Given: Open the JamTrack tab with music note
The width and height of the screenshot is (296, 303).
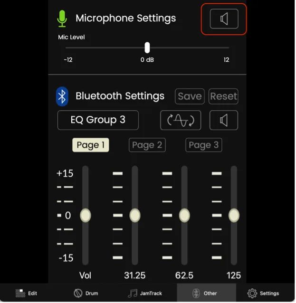Looking at the screenshot, I should 145,294.
